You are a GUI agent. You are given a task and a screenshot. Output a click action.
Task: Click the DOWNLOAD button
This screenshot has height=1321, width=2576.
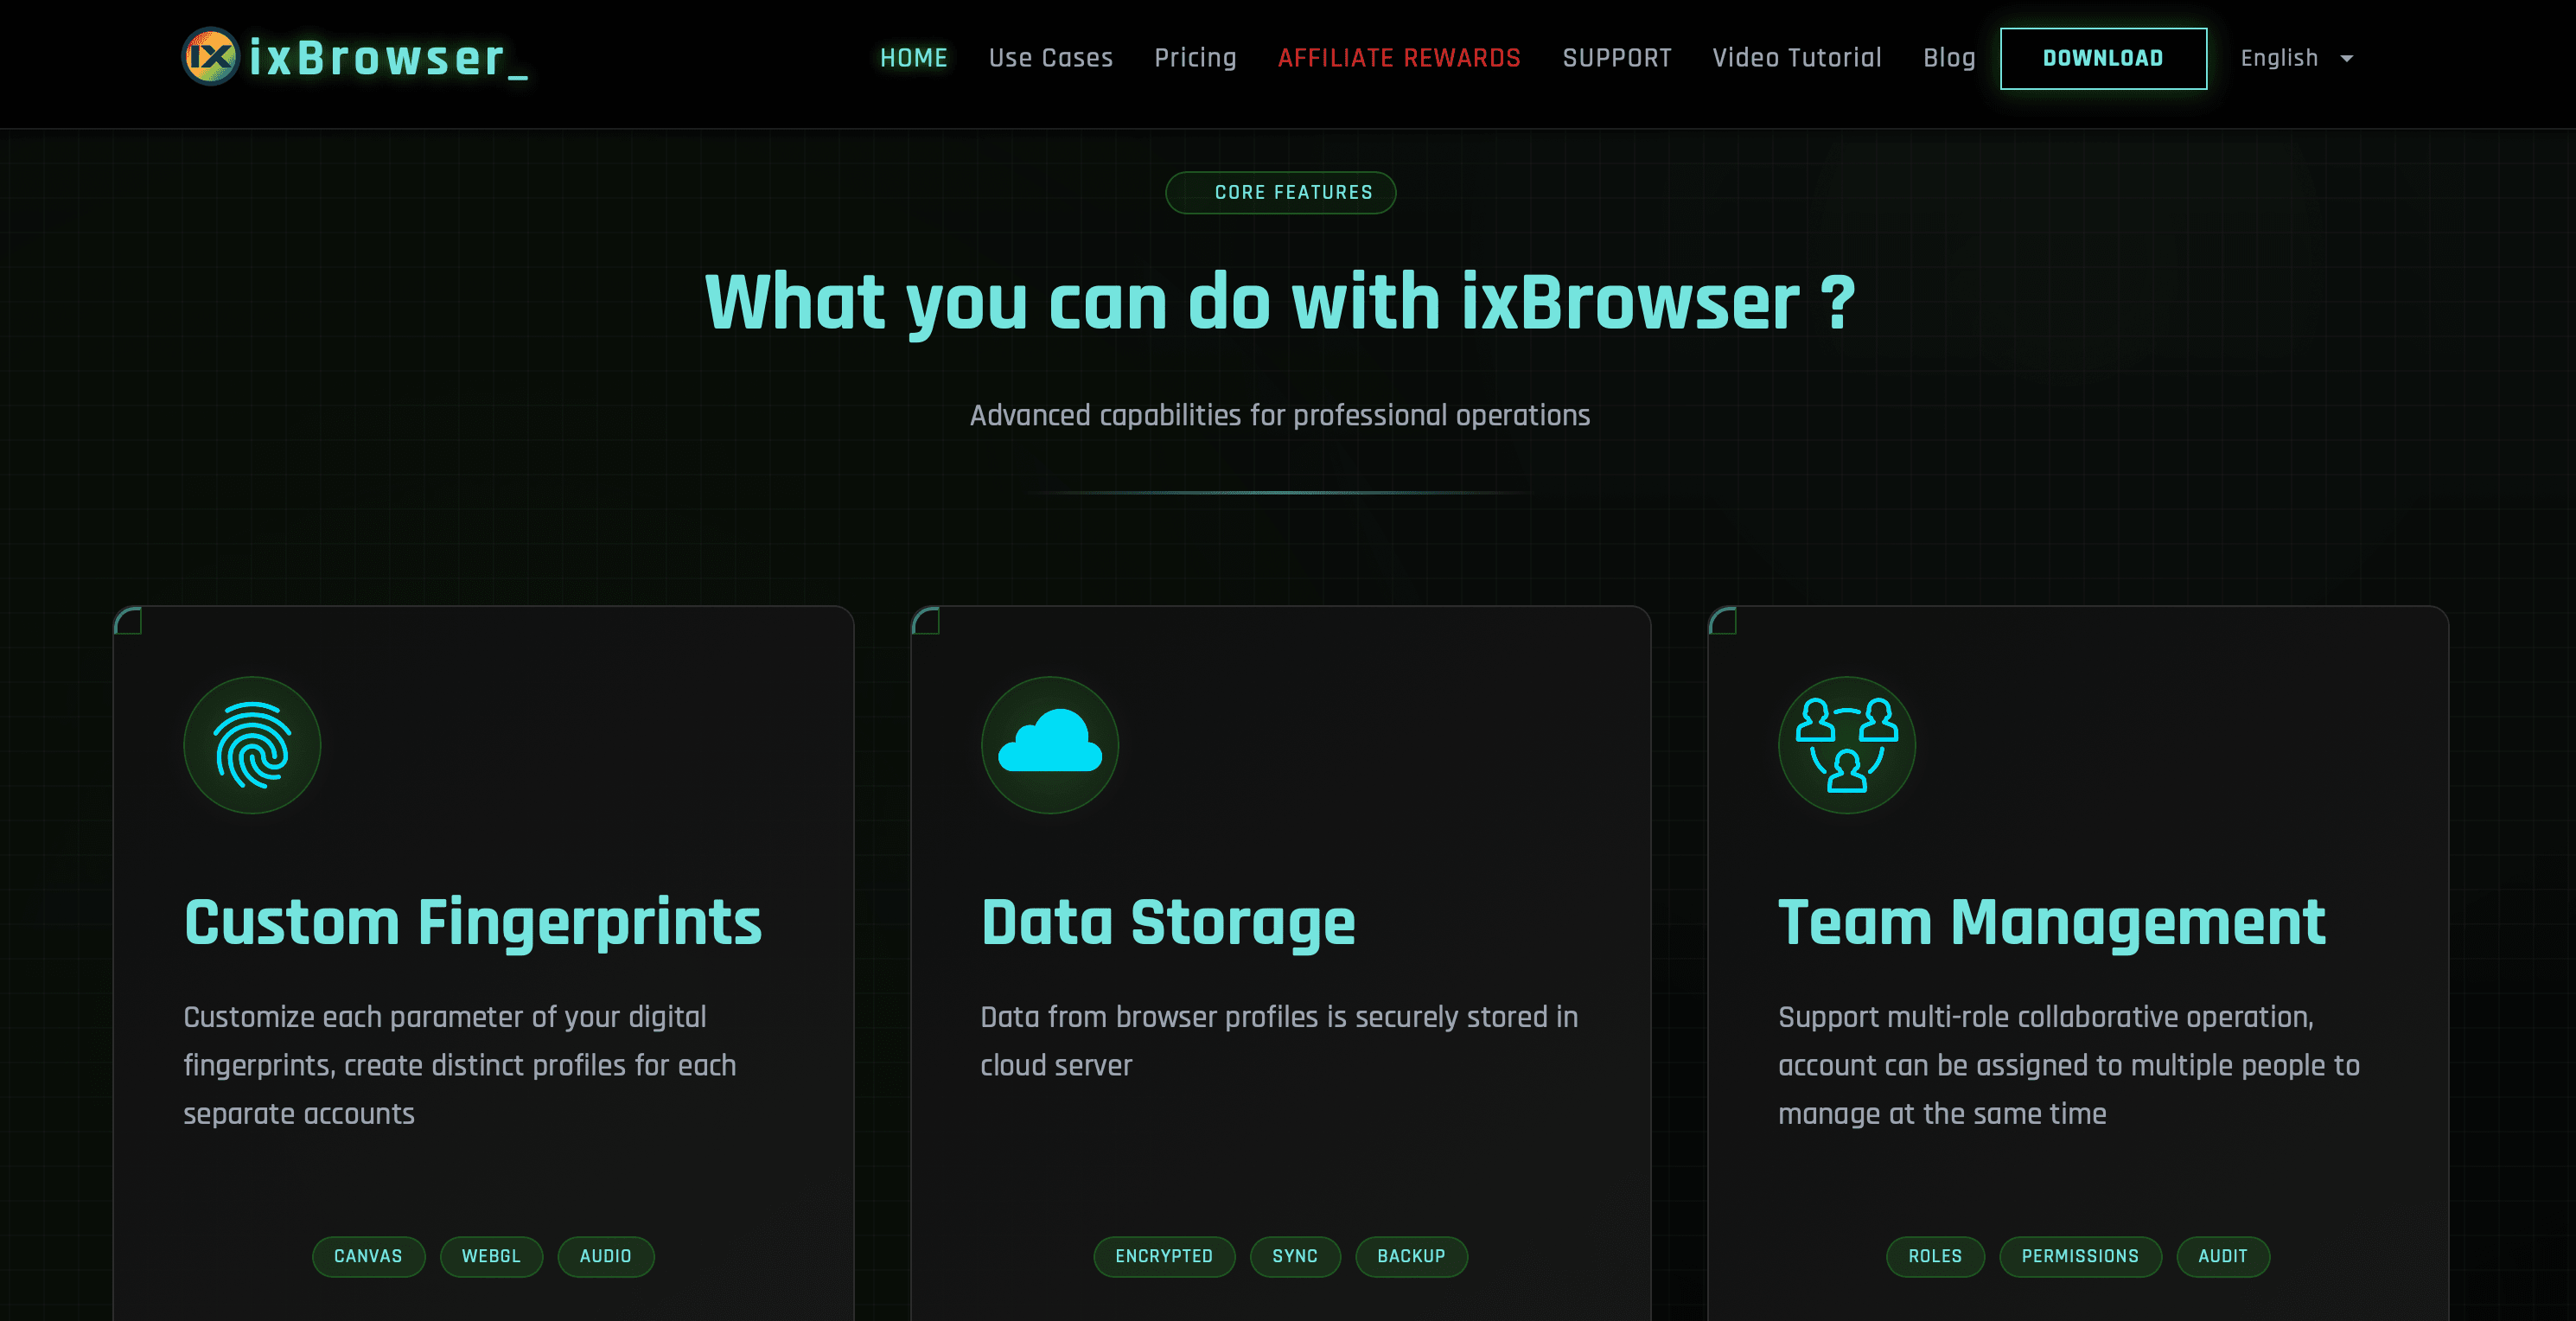click(x=2103, y=58)
